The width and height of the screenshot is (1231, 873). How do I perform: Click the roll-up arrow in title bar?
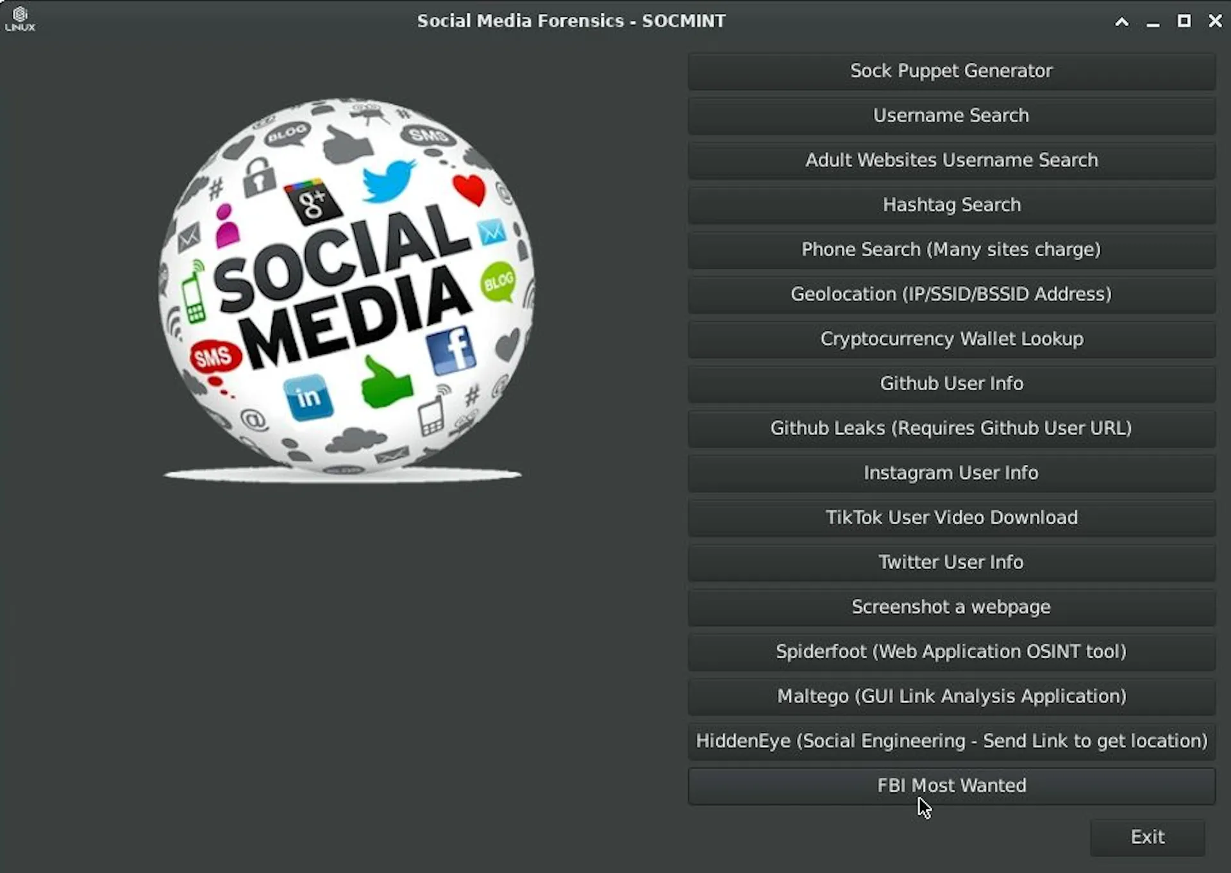[1121, 22]
